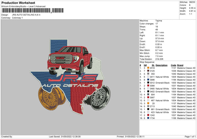Screen dimensions: 197x139
Task: Select design name JRS AUTO DETAILING 4,8 in
Action: tap(26, 15)
